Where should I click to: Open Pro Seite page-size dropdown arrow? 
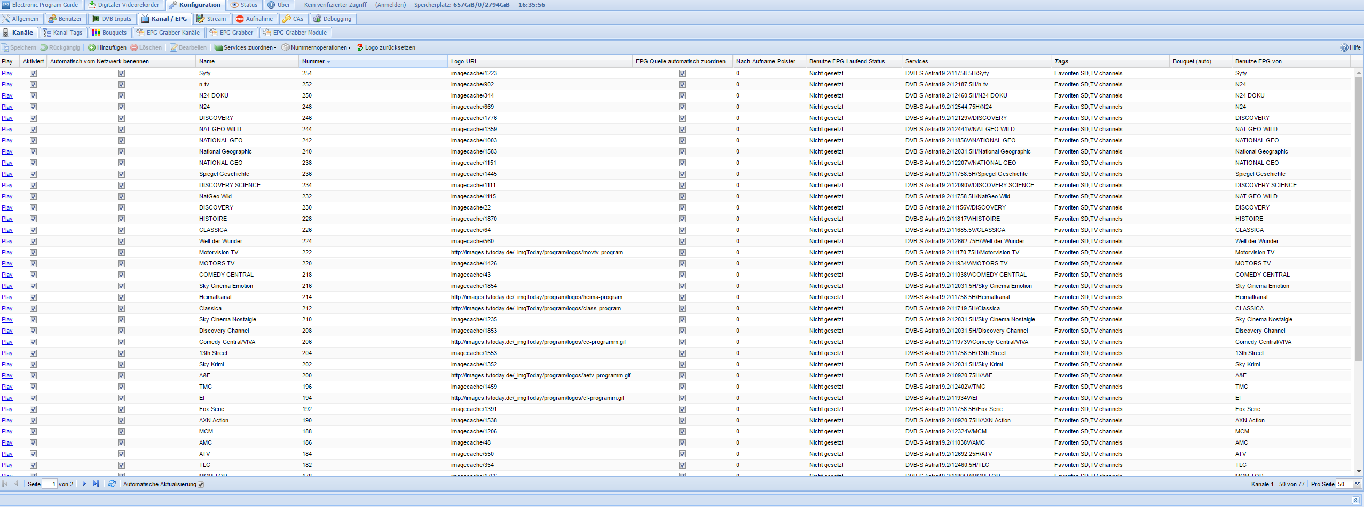tap(1357, 484)
